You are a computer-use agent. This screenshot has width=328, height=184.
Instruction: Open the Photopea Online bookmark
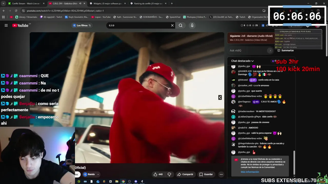194,17
